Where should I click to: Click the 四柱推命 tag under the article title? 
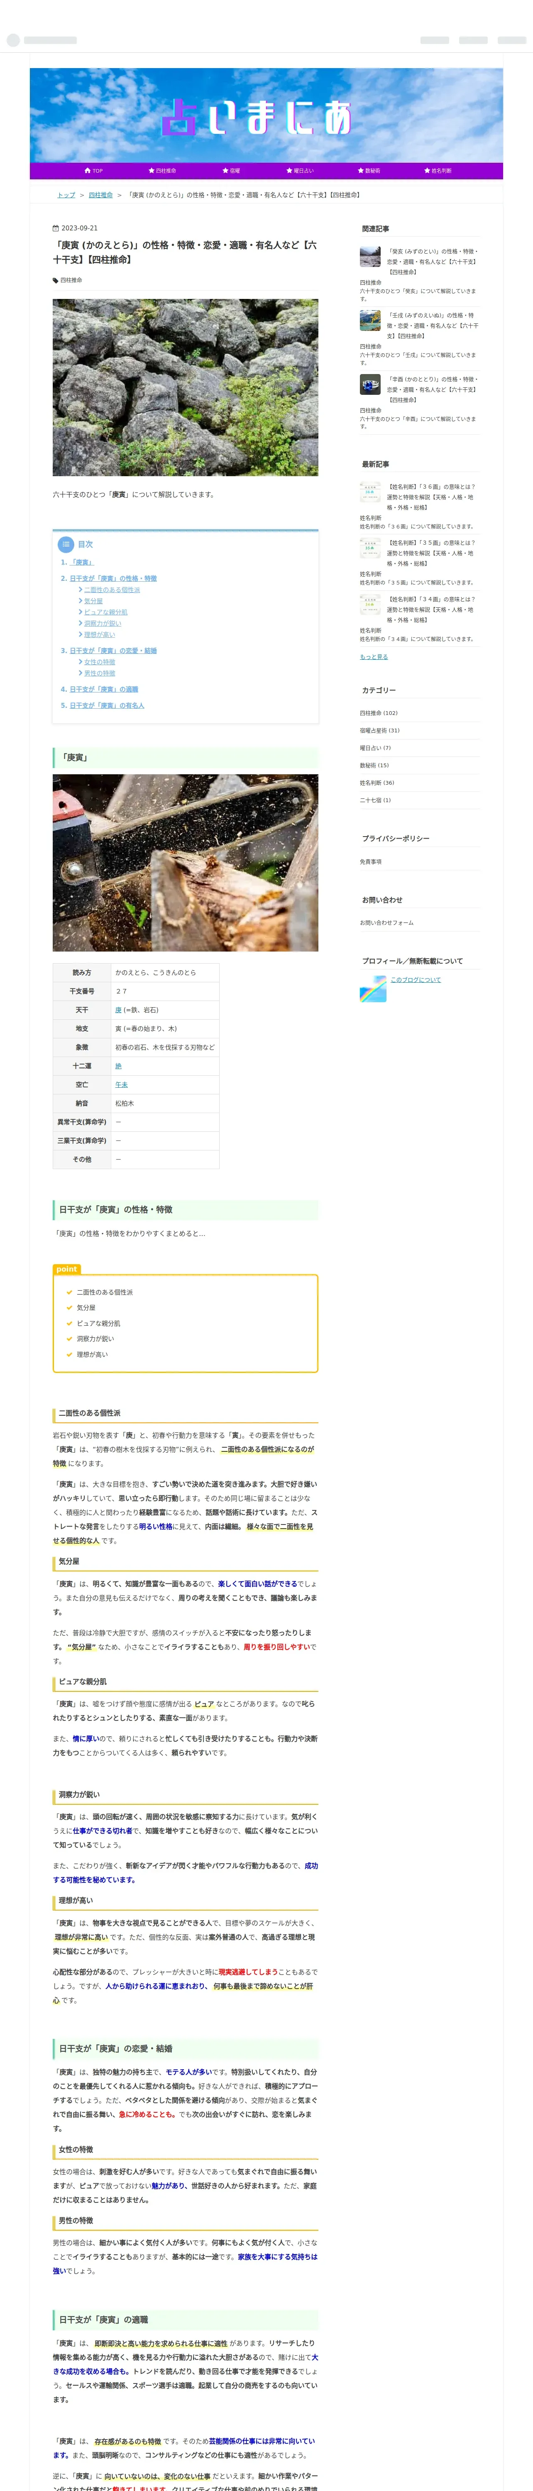pos(71,279)
